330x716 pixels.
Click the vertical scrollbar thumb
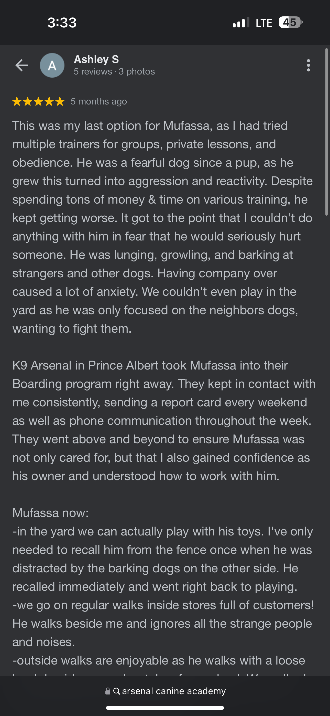[327, 132]
